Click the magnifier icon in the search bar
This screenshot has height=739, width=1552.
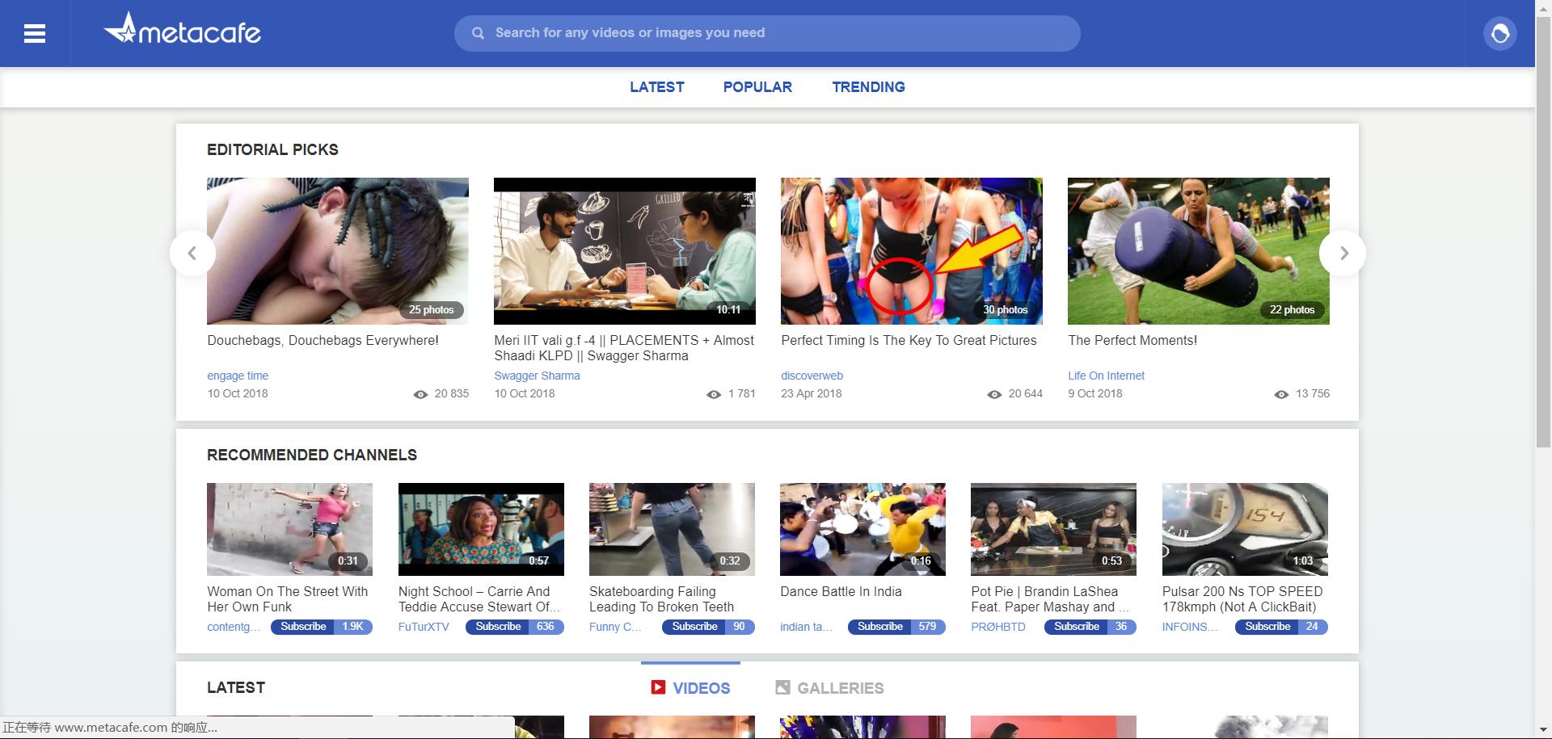478,32
